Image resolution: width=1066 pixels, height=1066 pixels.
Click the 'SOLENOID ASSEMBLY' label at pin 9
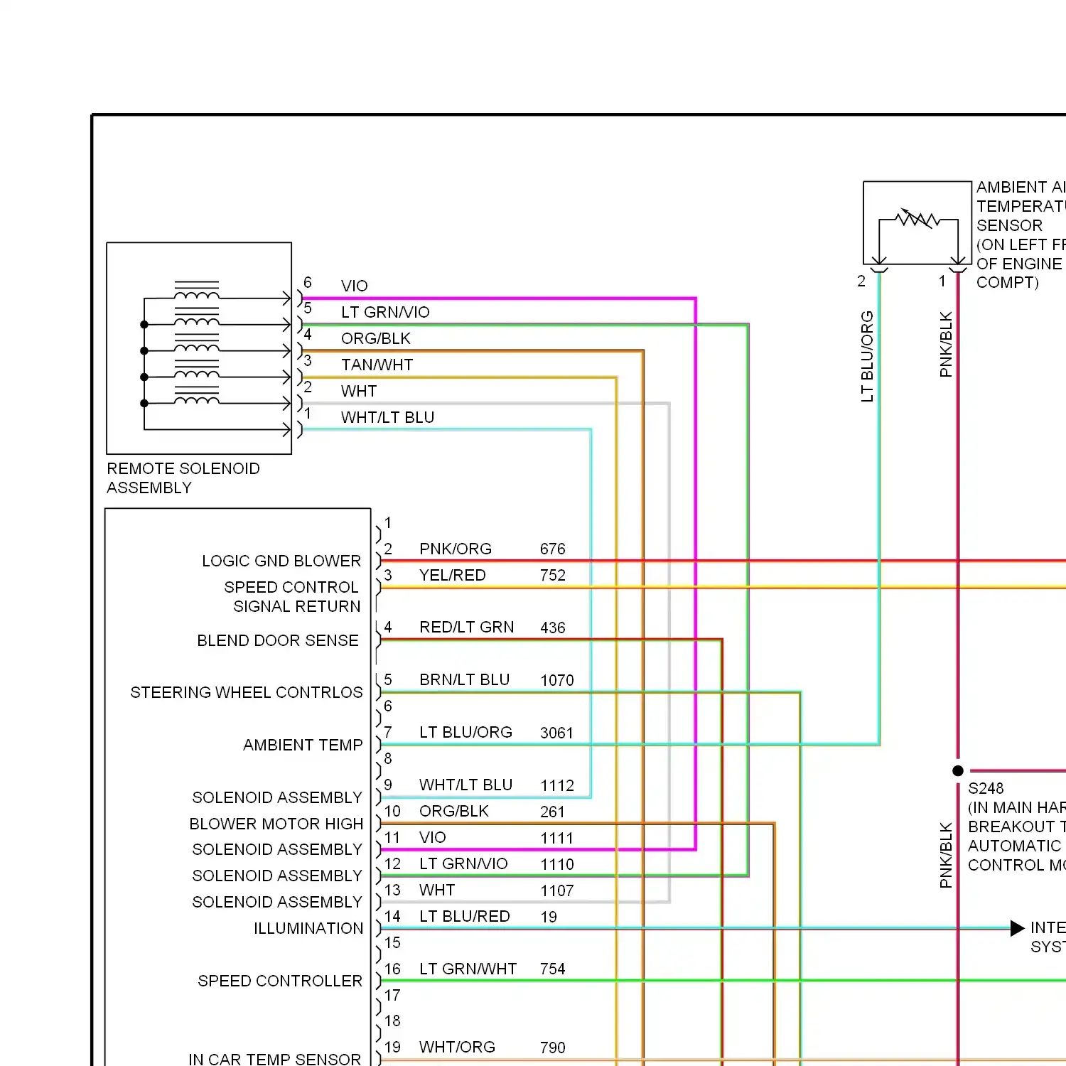click(277, 797)
